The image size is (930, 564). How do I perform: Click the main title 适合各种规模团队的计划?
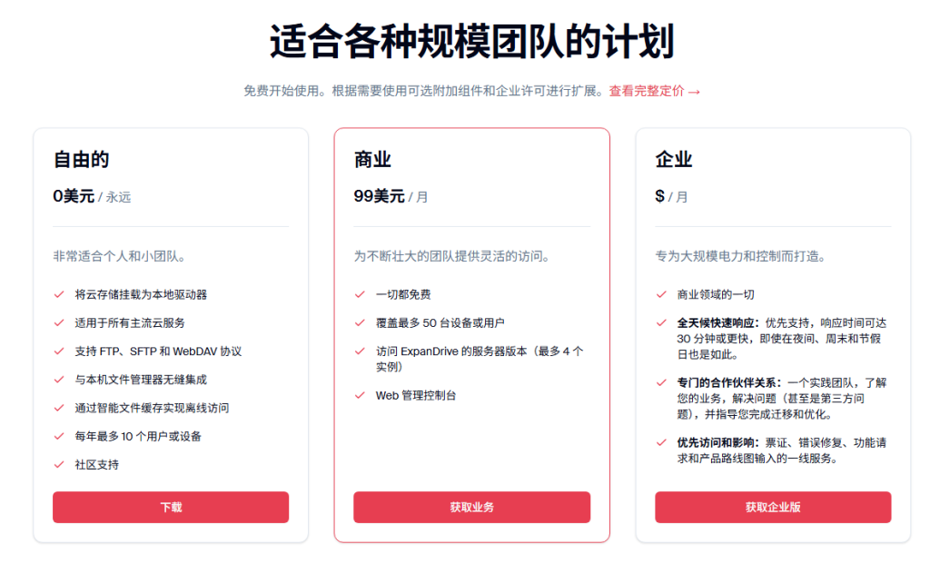click(471, 42)
